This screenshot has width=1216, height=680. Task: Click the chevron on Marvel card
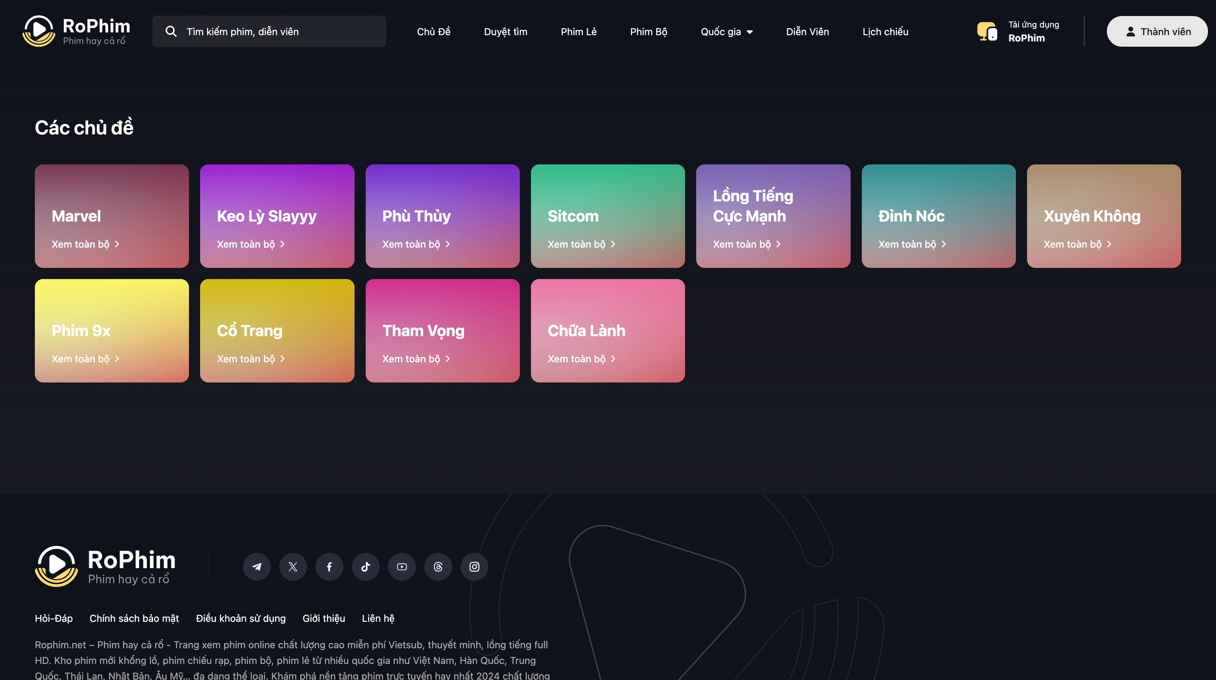117,244
